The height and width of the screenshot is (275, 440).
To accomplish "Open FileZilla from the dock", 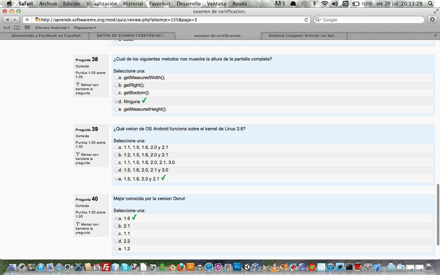I will [106, 267].
